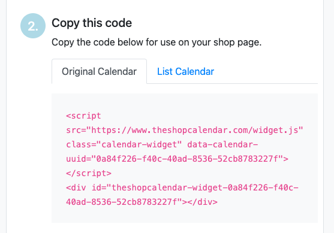Click the step 2 circle badge

tap(33, 26)
